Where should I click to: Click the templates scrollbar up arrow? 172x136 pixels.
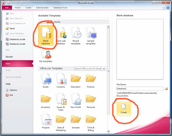pyautogui.click(x=108, y=27)
